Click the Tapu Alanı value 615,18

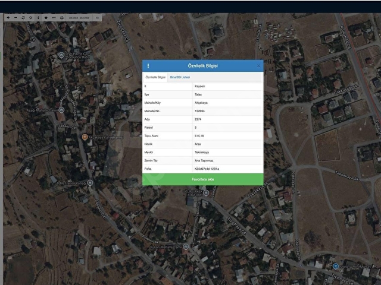[x=227, y=136]
